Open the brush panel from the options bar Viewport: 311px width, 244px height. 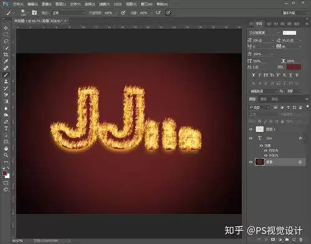34,13
